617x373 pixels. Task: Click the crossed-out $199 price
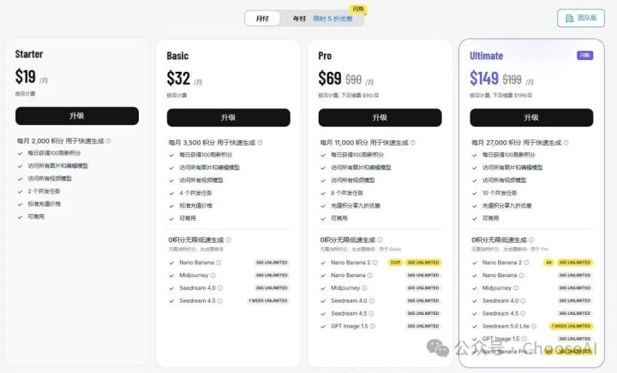(x=512, y=80)
